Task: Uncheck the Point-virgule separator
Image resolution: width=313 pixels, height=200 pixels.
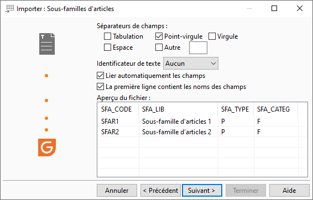Action: 159,36
